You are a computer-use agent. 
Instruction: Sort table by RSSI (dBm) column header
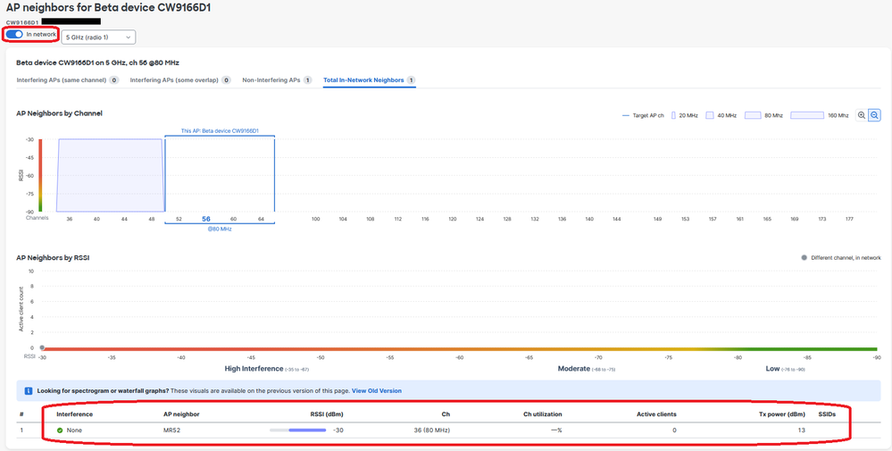click(326, 414)
